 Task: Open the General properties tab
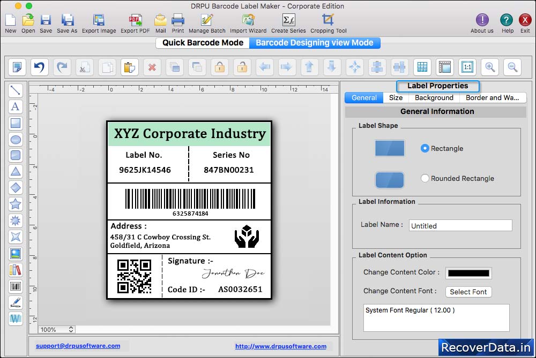tap(364, 97)
